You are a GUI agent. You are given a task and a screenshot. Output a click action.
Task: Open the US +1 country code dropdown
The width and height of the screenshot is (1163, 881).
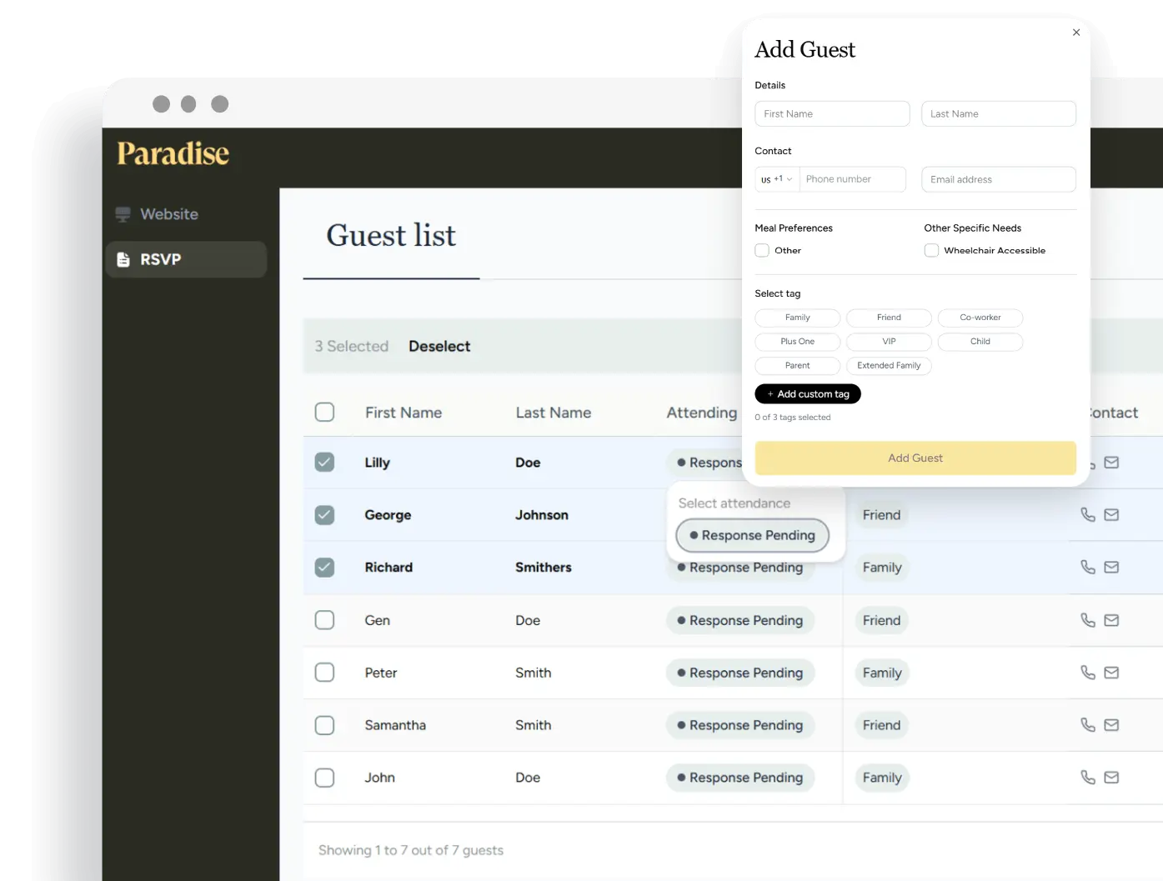(x=777, y=179)
